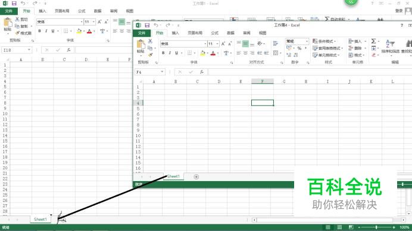
Task: Click percent style icon in front window
Action: [299, 48]
